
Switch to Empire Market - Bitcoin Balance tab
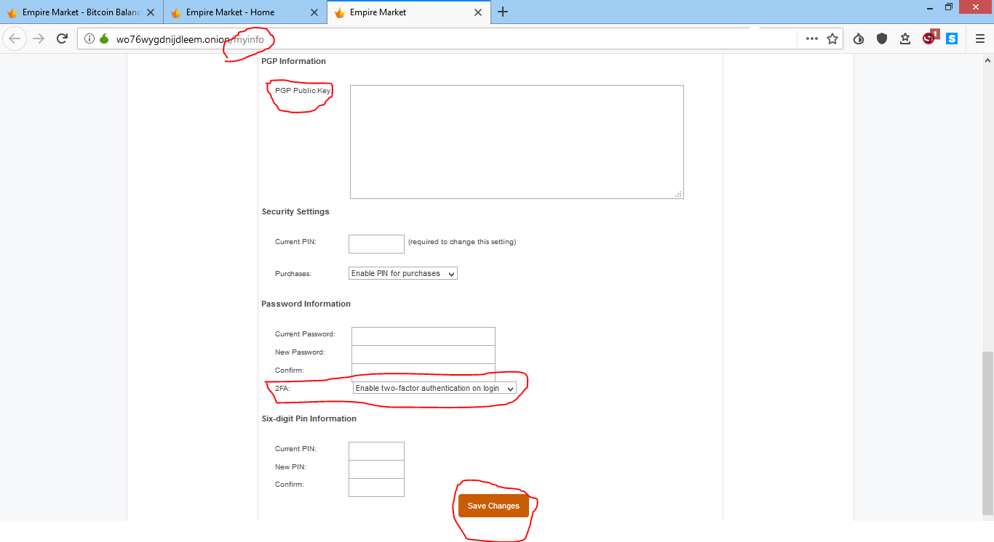pyautogui.click(x=81, y=12)
